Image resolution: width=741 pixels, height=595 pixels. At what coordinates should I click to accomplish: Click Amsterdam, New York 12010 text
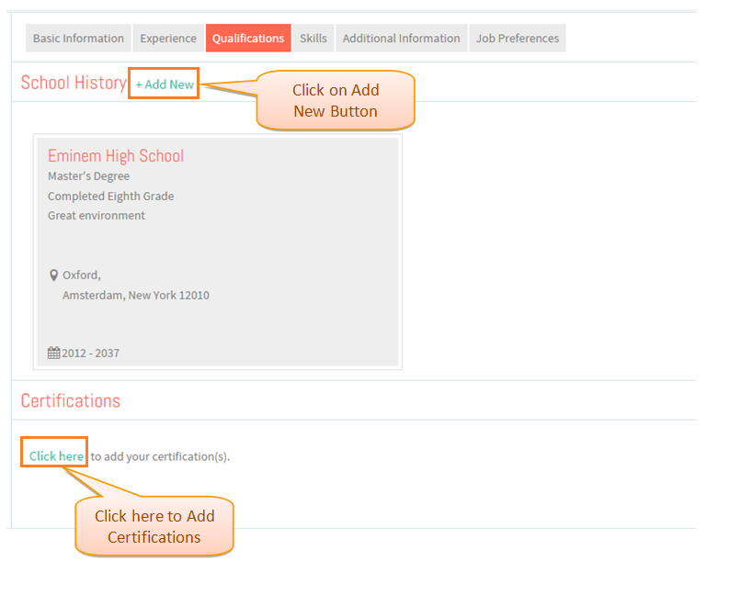click(x=136, y=296)
